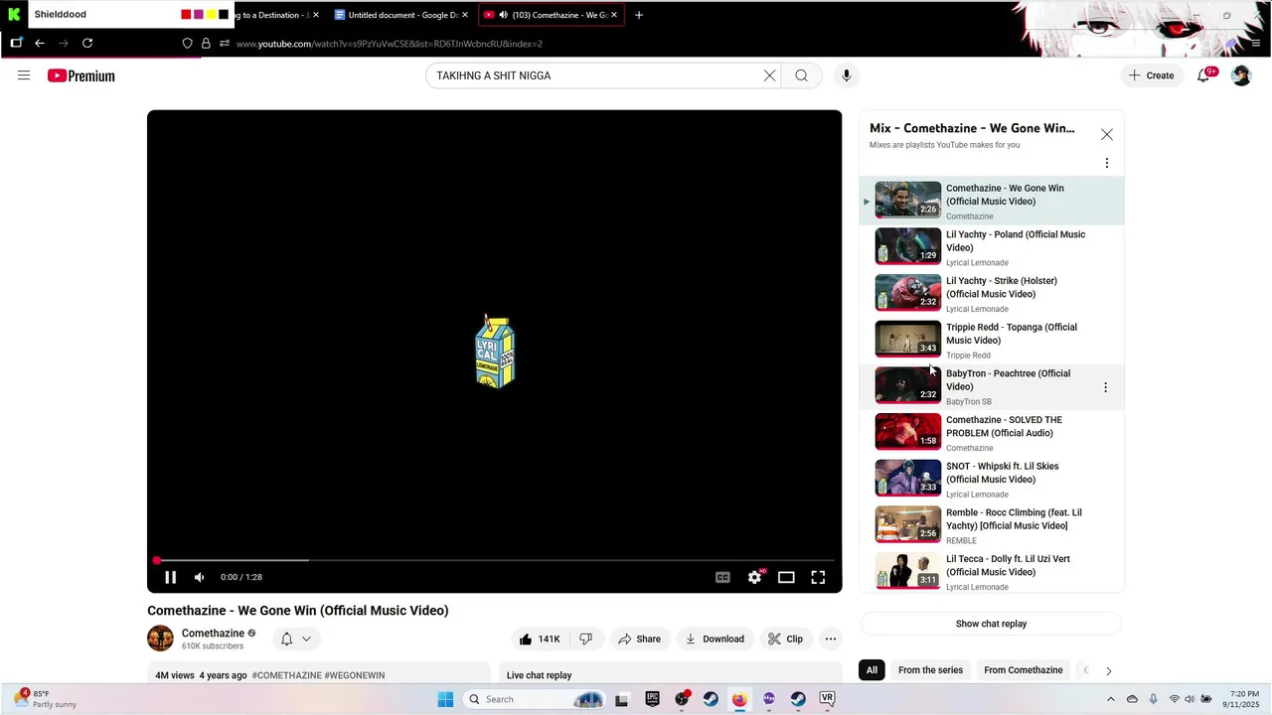Viewport: 1272px width, 715px height.
Task: Dislike the Comethazine video
Action: pos(585,640)
